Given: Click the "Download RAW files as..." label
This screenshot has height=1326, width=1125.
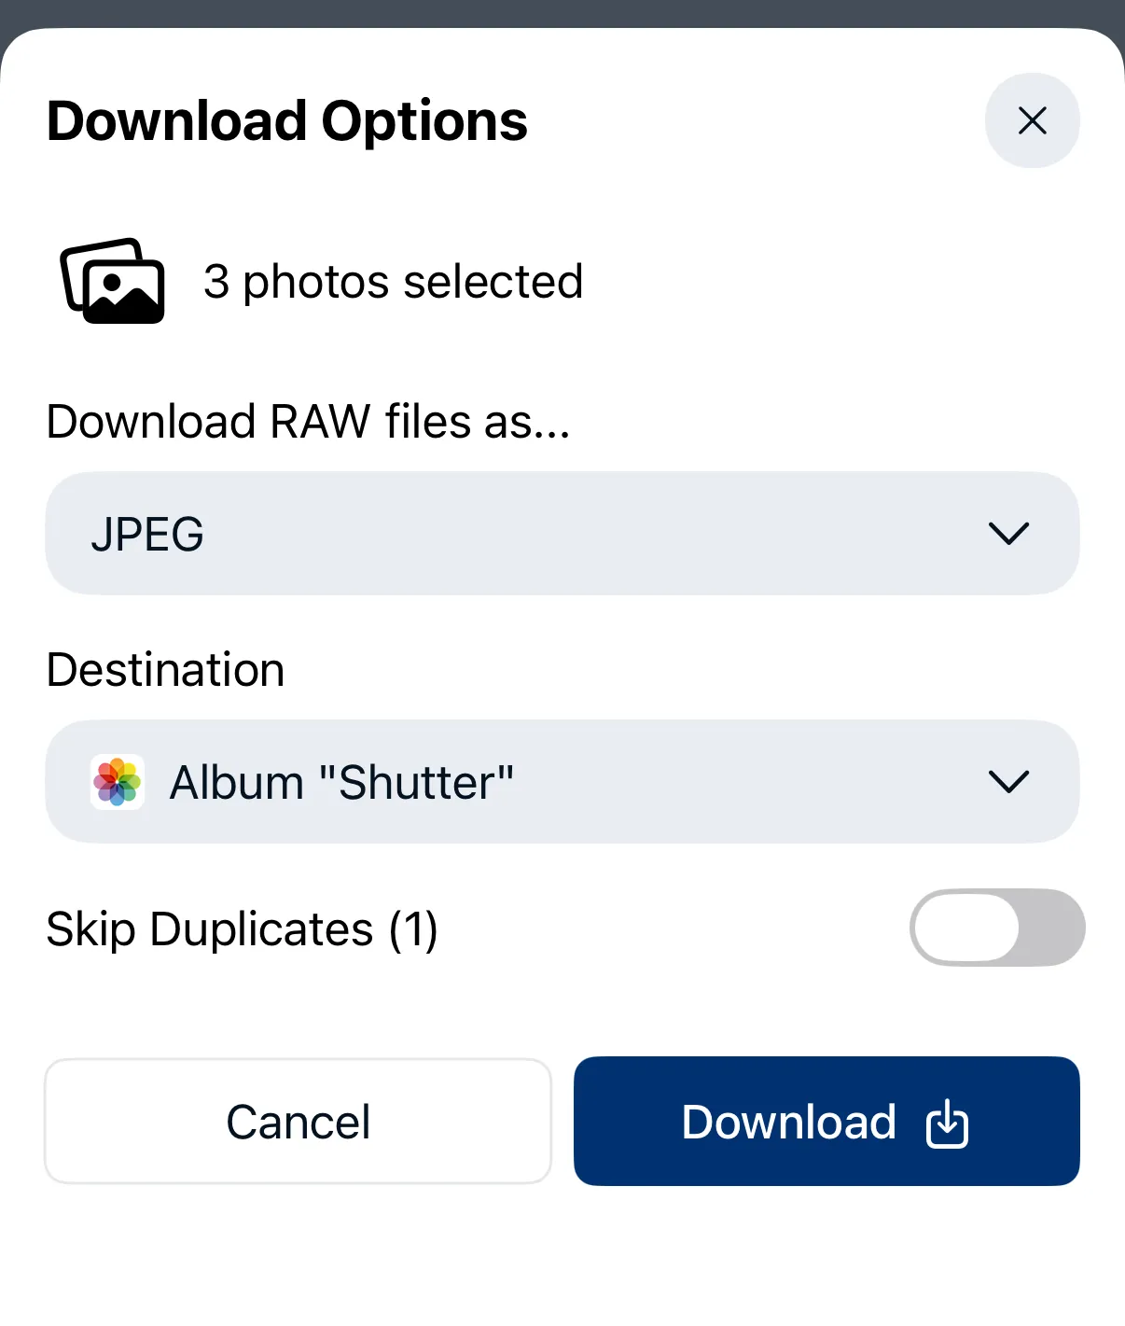Looking at the screenshot, I should click(308, 422).
